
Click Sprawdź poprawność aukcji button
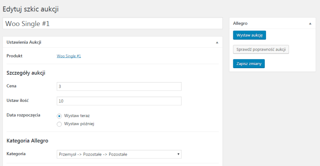[x=261, y=49]
